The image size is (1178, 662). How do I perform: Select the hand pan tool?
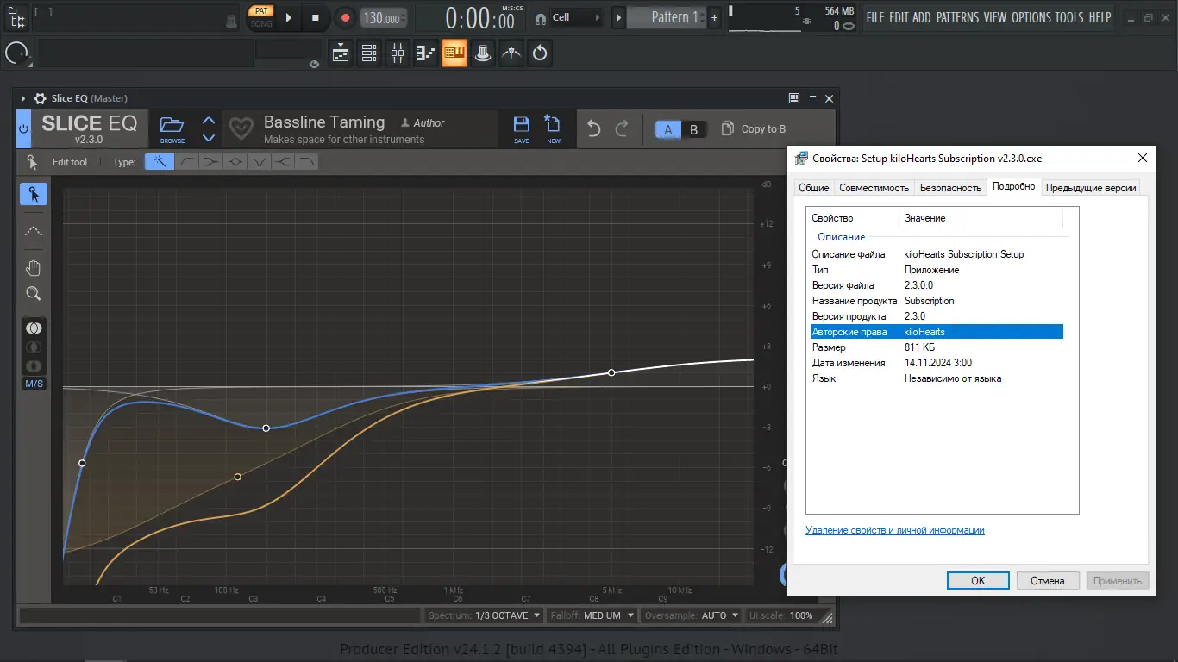(x=34, y=268)
